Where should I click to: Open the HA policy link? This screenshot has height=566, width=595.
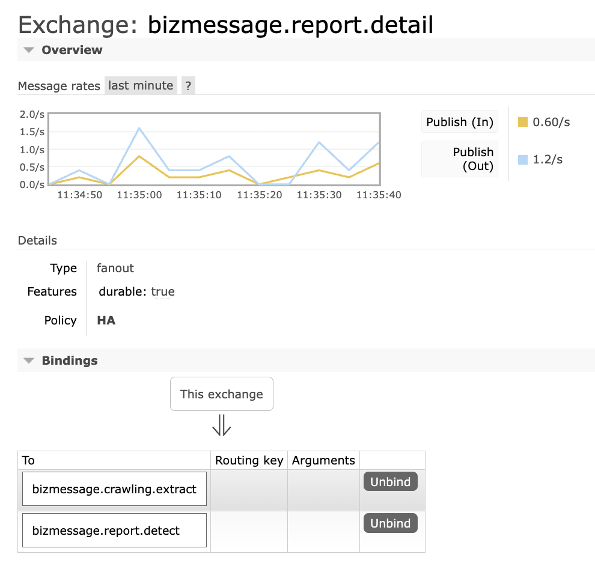[x=106, y=320]
